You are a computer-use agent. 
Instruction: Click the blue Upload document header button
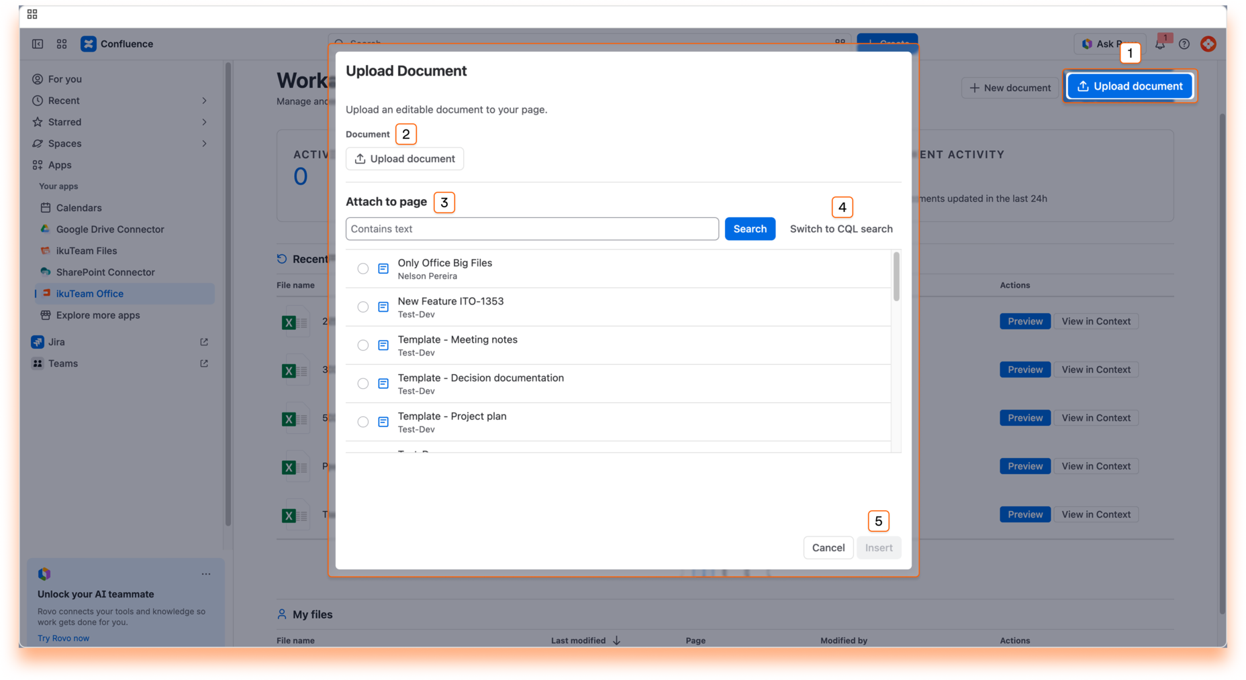tap(1131, 86)
